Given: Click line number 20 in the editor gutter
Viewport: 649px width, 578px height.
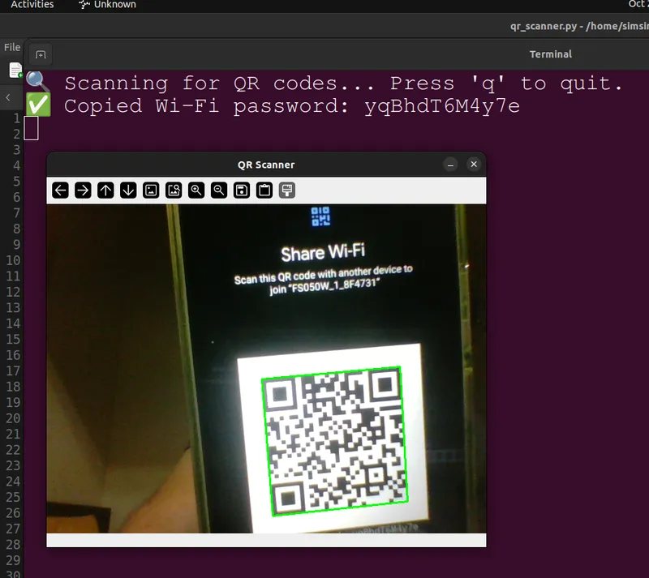Looking at the screenshot, I should (x=13, y=418).
